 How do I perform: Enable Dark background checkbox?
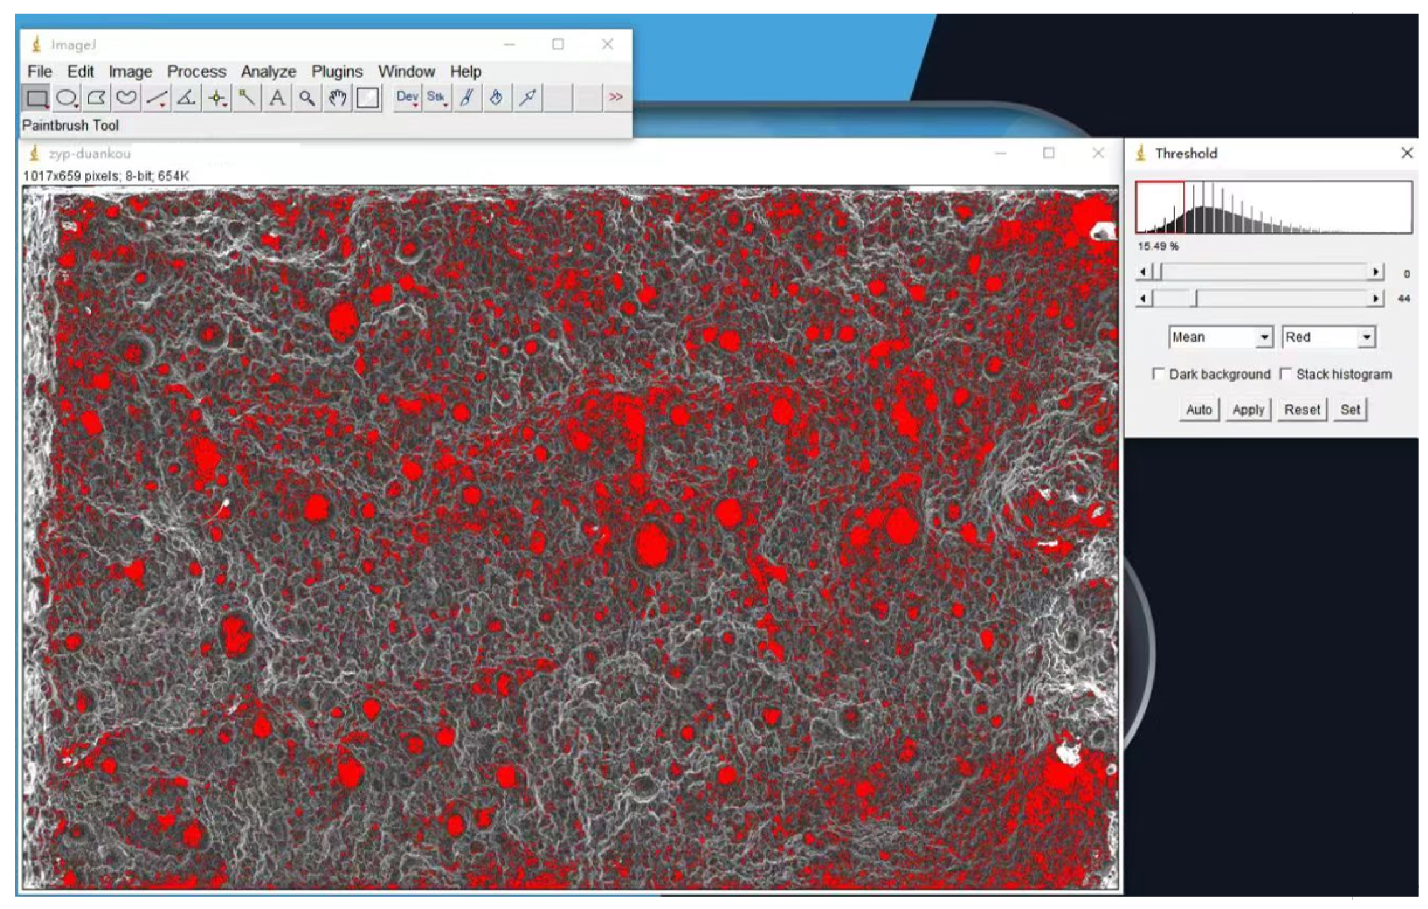1158,374
